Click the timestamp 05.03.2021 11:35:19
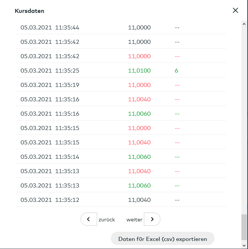Viewport: 248px width, 249px height. (50, 85)
